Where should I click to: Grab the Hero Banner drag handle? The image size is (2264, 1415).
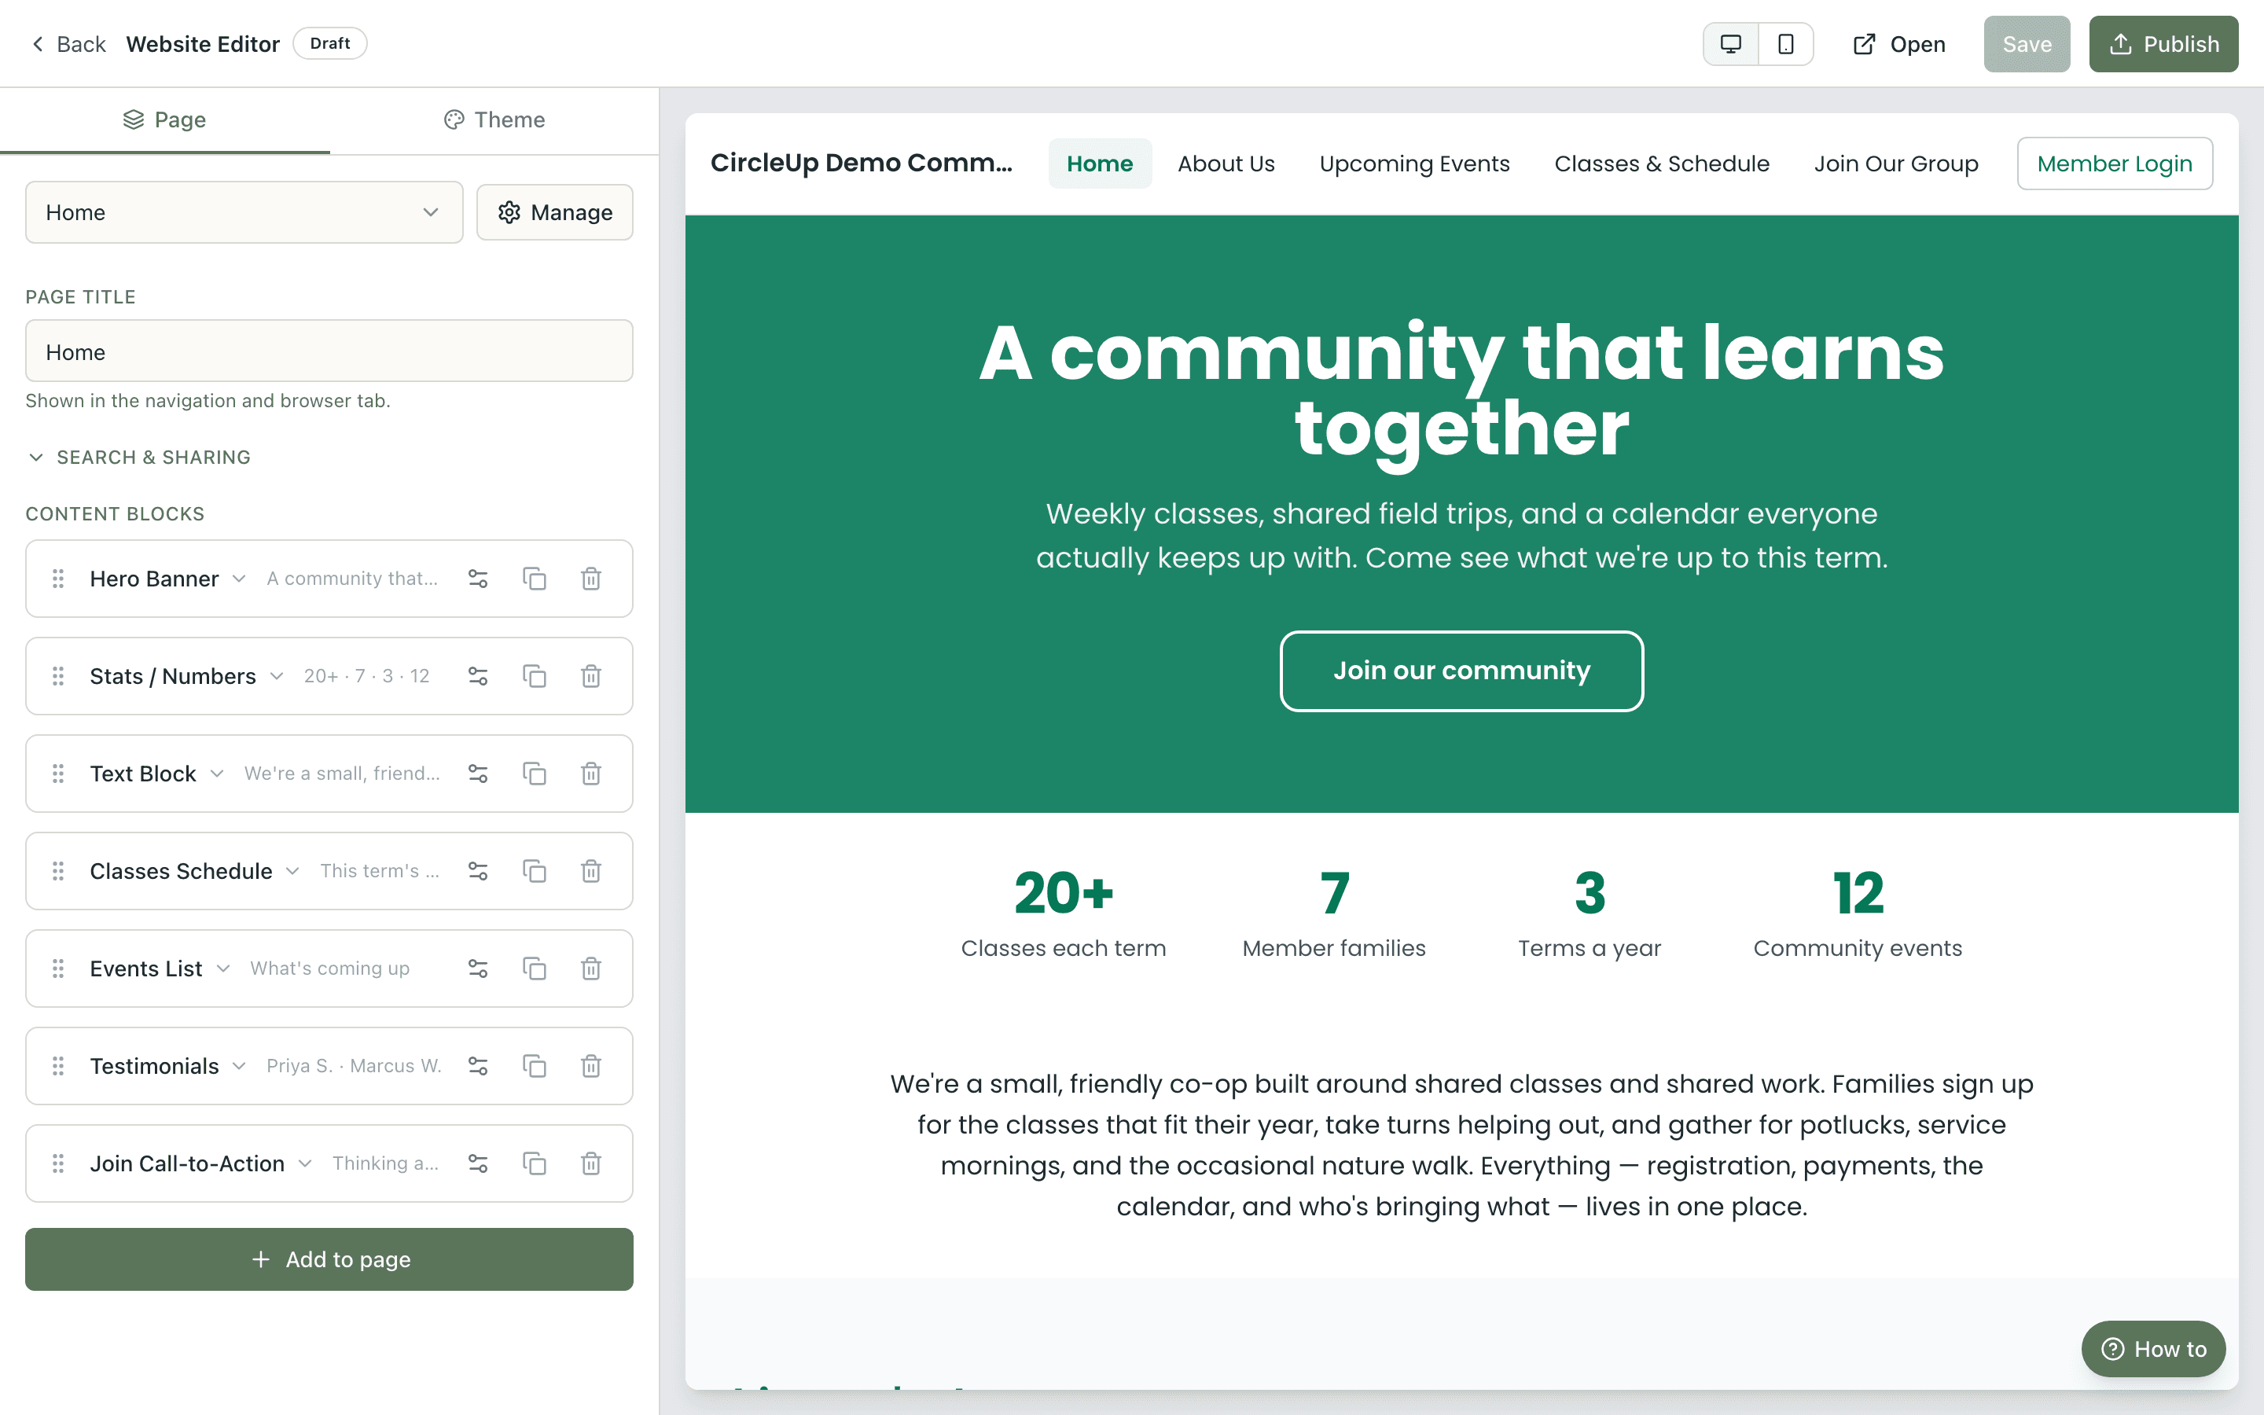tap(58, 579)
